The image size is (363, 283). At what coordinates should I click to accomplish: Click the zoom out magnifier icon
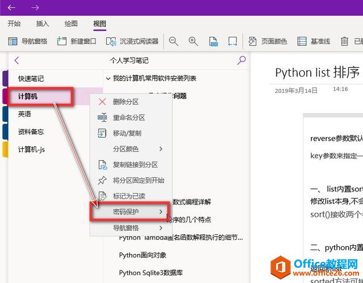click(x=174, y=41)
